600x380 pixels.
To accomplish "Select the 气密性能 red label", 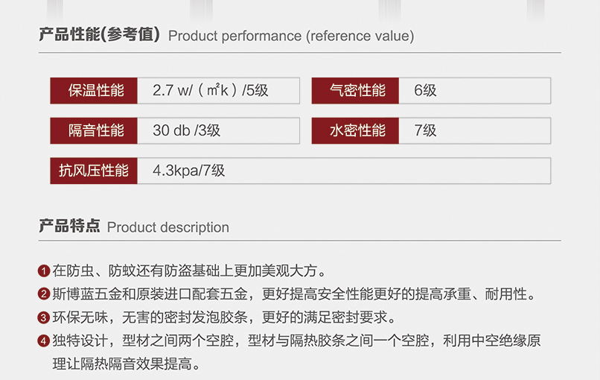I will pyautogui.click(x=355, y=91).
